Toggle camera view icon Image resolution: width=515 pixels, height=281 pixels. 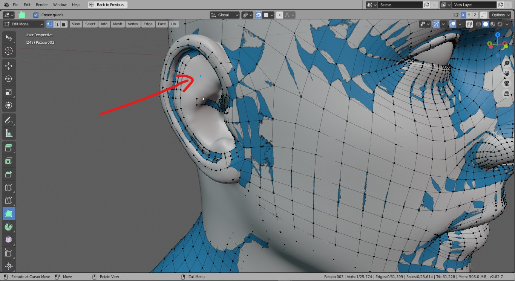pos(507,83)
